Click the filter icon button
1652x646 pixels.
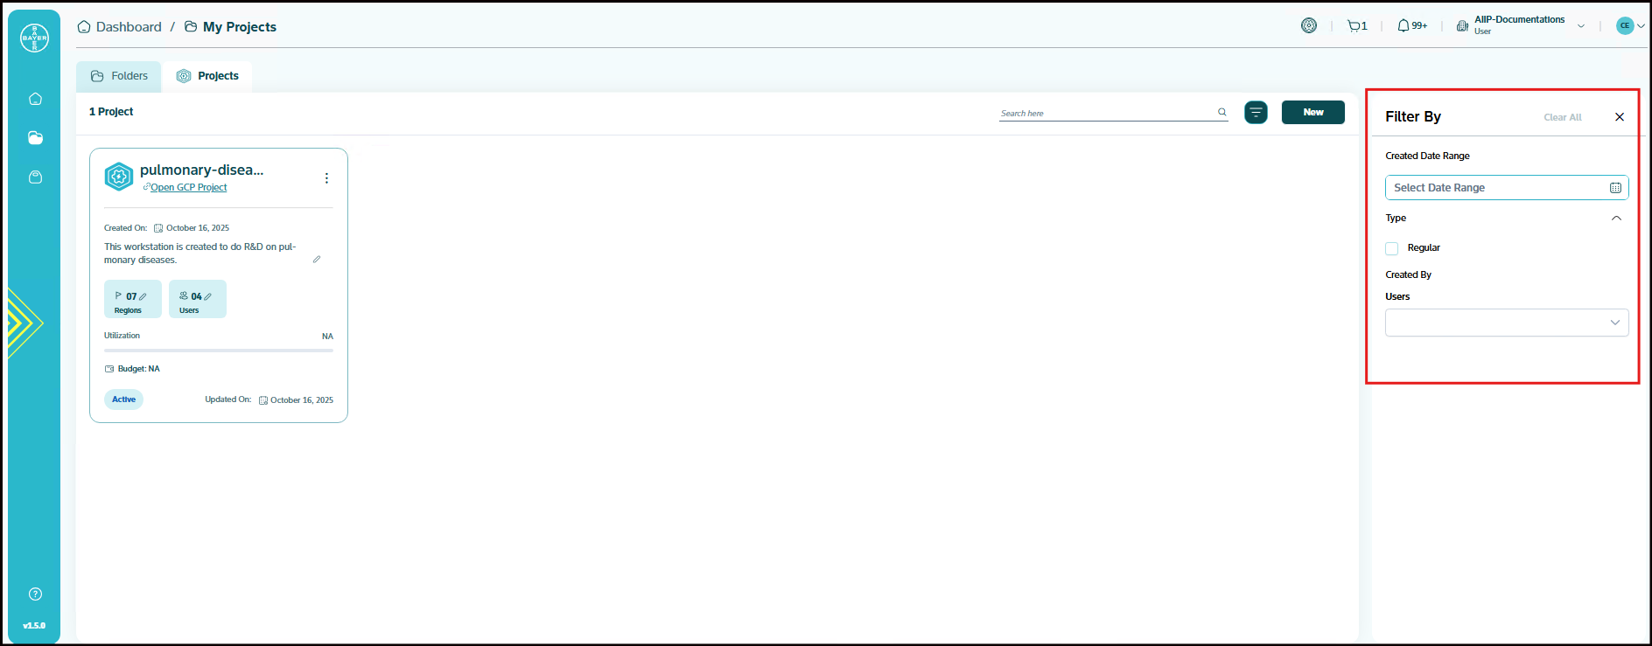[1256, 112]
